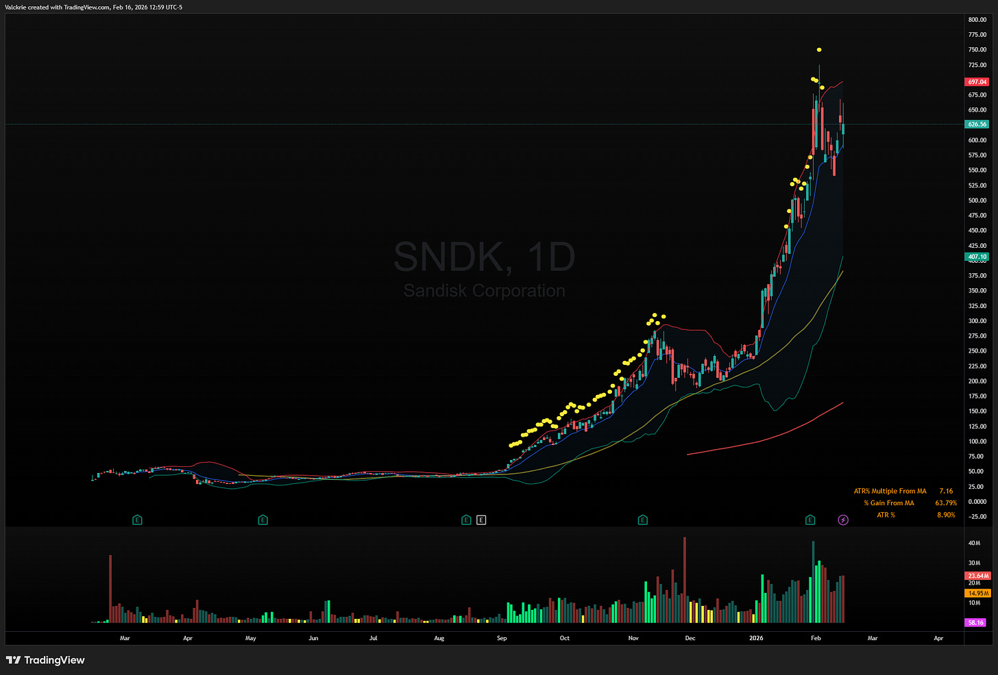This screenshot has width=998, height=675.
Task: Open the earliest earnings marker before March 2025
Action: [137, 520]
